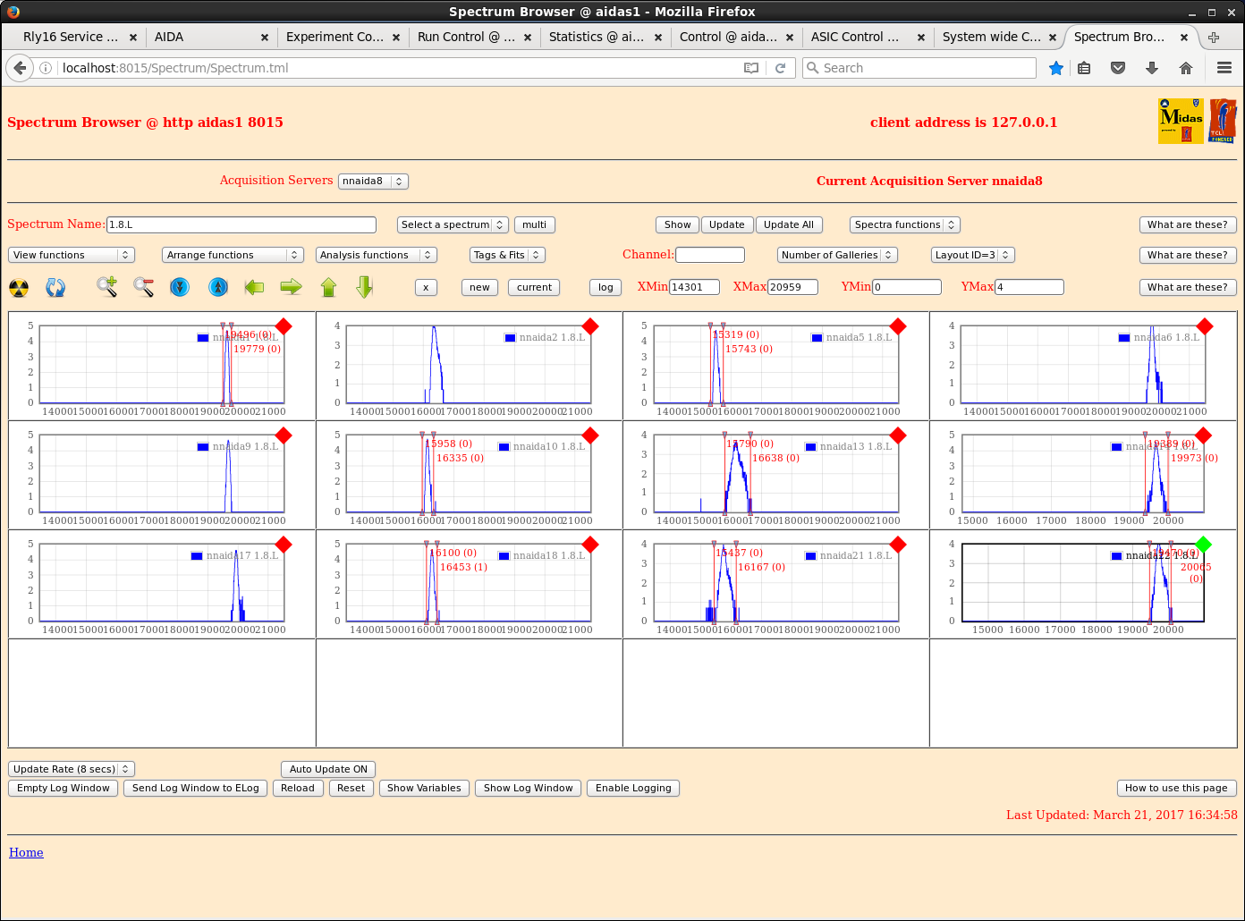Switch to the ASIC Control tab

(x=854, y=37)
